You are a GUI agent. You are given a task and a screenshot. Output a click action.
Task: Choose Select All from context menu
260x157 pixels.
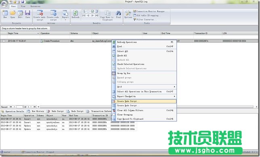pos(144,51)
